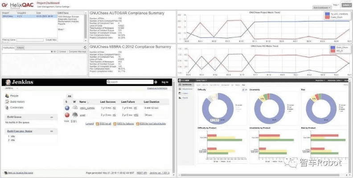This screenshot has height=178, width=353.
Task: Switch to the Actions tab
Action: (x=21, y=47)
